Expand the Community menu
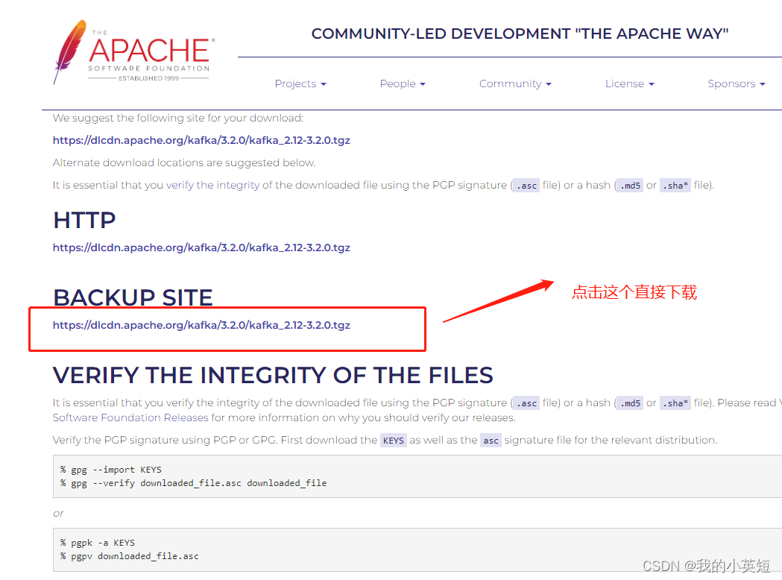The width and height of the screenshot is (782, 580). point(515,83)
